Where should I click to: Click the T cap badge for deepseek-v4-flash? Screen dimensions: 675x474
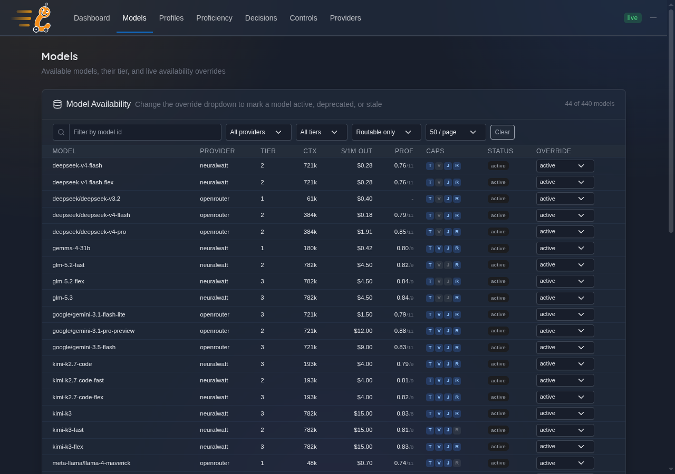pyautogui.click(x=430, y=166)
